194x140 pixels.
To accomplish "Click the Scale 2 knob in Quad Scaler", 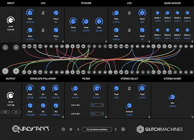I will (167, 13).
